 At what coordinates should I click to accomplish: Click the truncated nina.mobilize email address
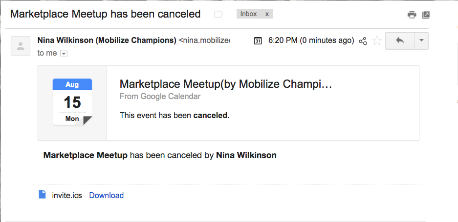(204, 40)
